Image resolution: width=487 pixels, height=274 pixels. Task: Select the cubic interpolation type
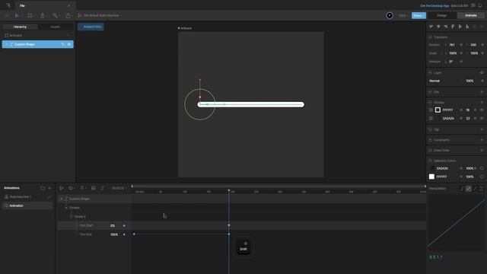tap(475, 188)
